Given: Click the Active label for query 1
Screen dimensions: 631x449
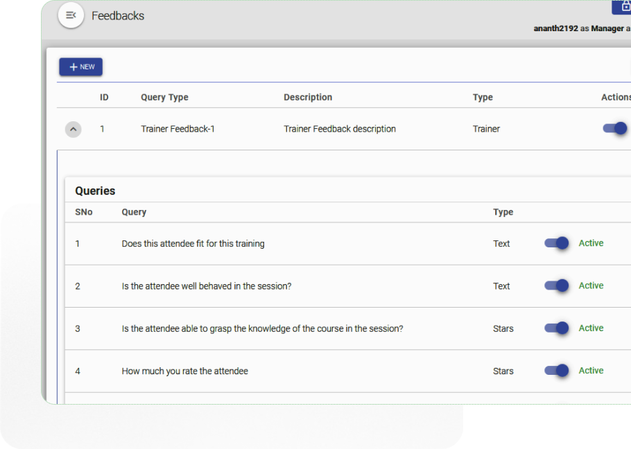Looking at the screenshot, I should (591, 243).
